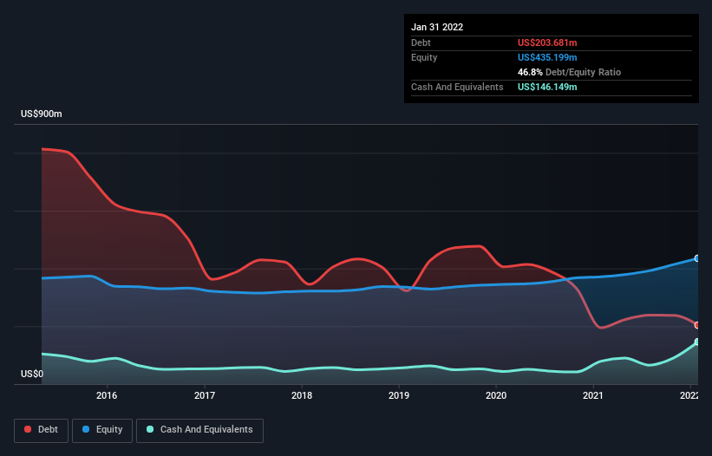712x456 pixels.
Task: Click the 2020 x-axis label
Action: tap(496, 395)
